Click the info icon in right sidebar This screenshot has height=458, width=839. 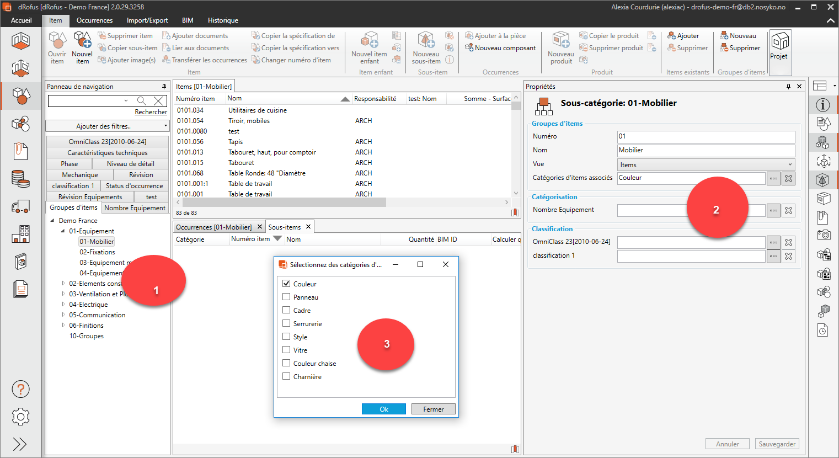822,105
